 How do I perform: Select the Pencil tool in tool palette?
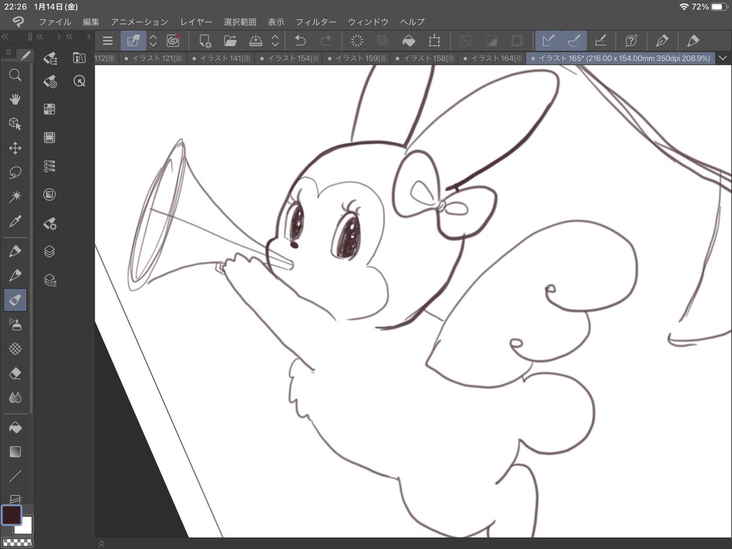(x=15, y=276)
